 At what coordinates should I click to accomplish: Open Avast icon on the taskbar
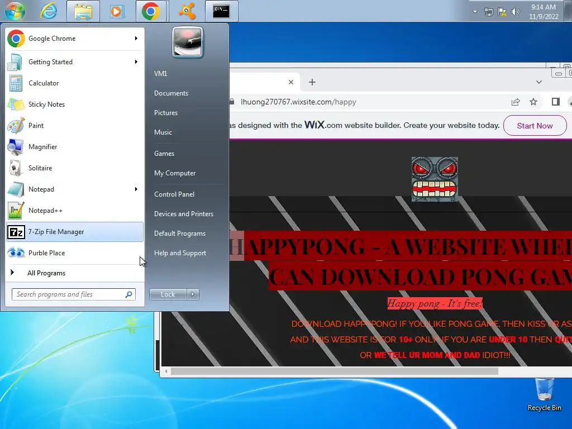(187, 11)
